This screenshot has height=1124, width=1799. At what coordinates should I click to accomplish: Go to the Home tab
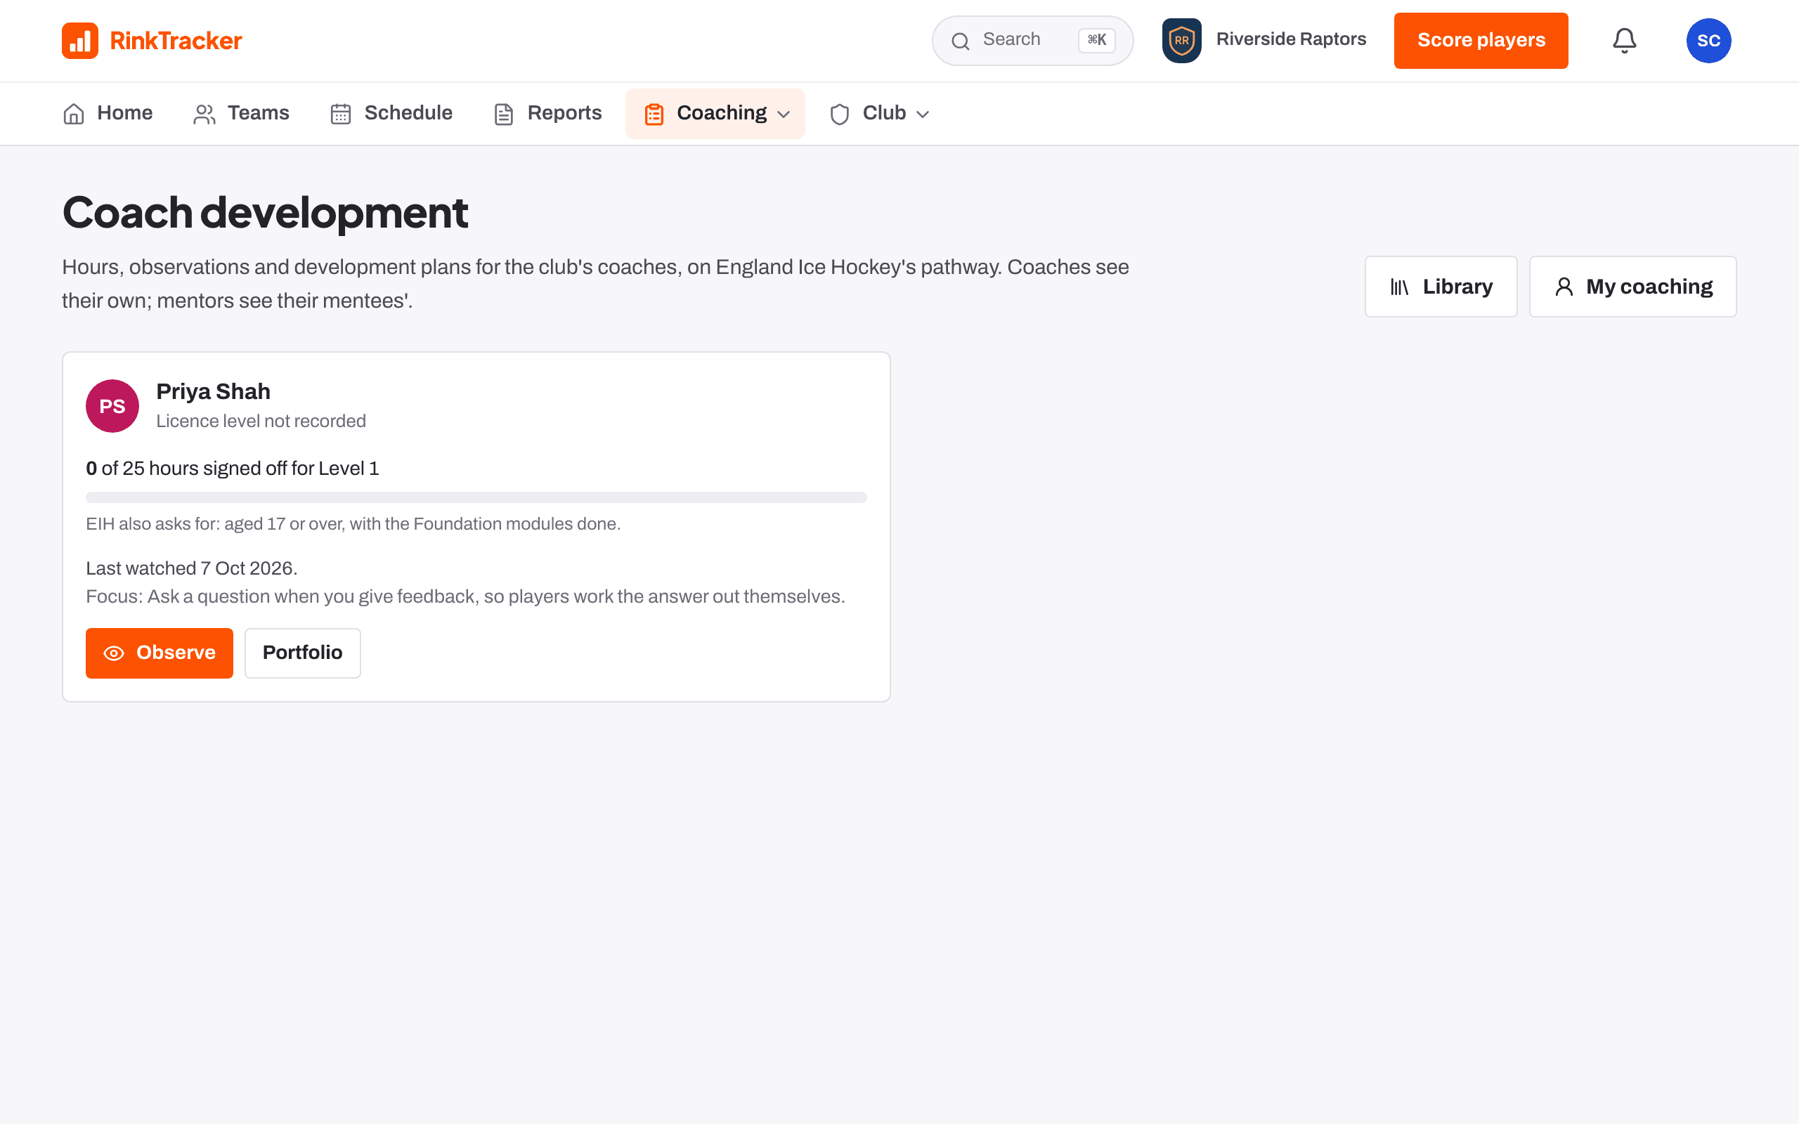[108, 114]
